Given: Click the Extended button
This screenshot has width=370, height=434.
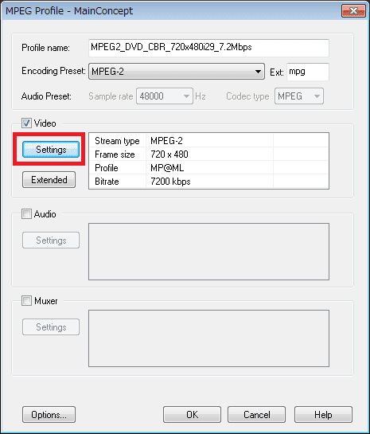Looking at the screenshot, I should click(x=49, y=180).
